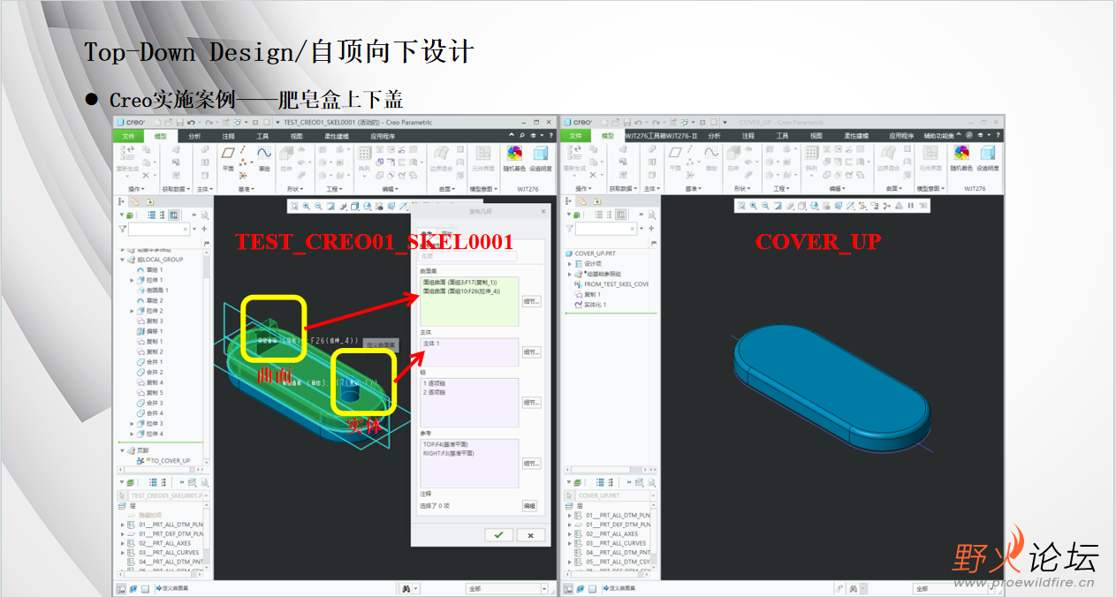Click 设透明度 cube icon in left window
This screenshot has width=1116, height=597.
pos(541,158)
